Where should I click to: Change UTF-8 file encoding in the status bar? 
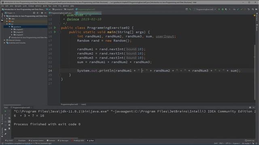click(x=228, y=143)
